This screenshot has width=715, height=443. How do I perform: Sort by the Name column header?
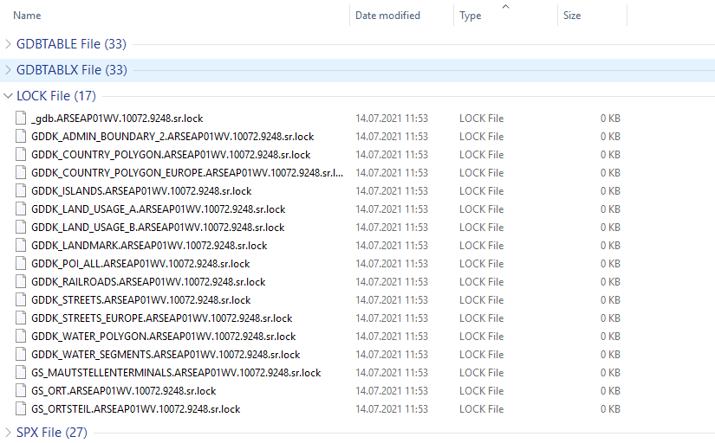(27, 16)
